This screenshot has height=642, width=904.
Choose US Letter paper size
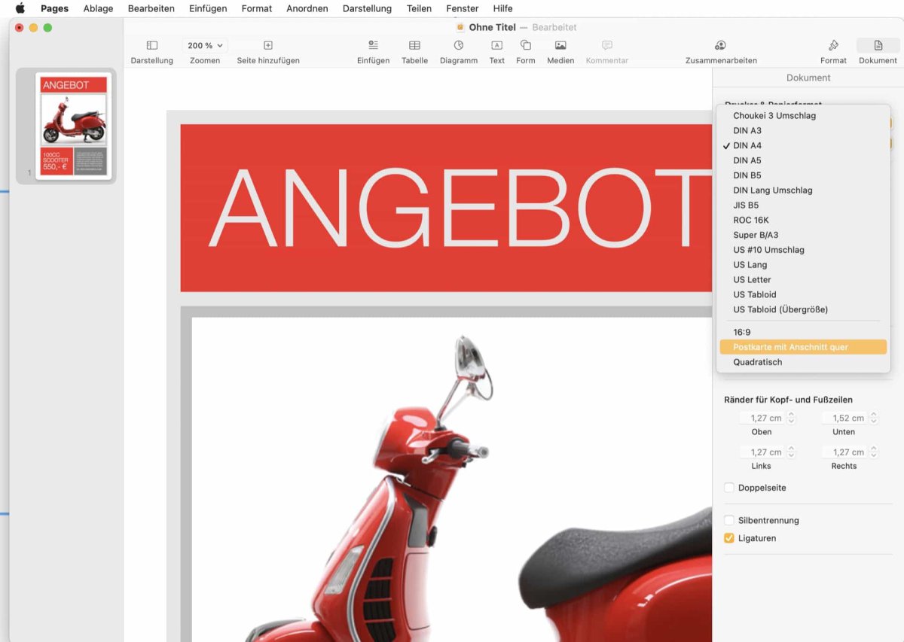click(803, 280)
